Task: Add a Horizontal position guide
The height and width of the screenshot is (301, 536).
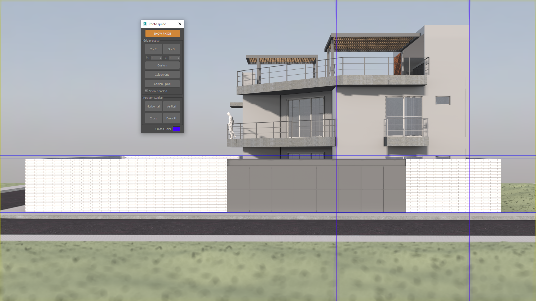Action: [x=153, y=106]
